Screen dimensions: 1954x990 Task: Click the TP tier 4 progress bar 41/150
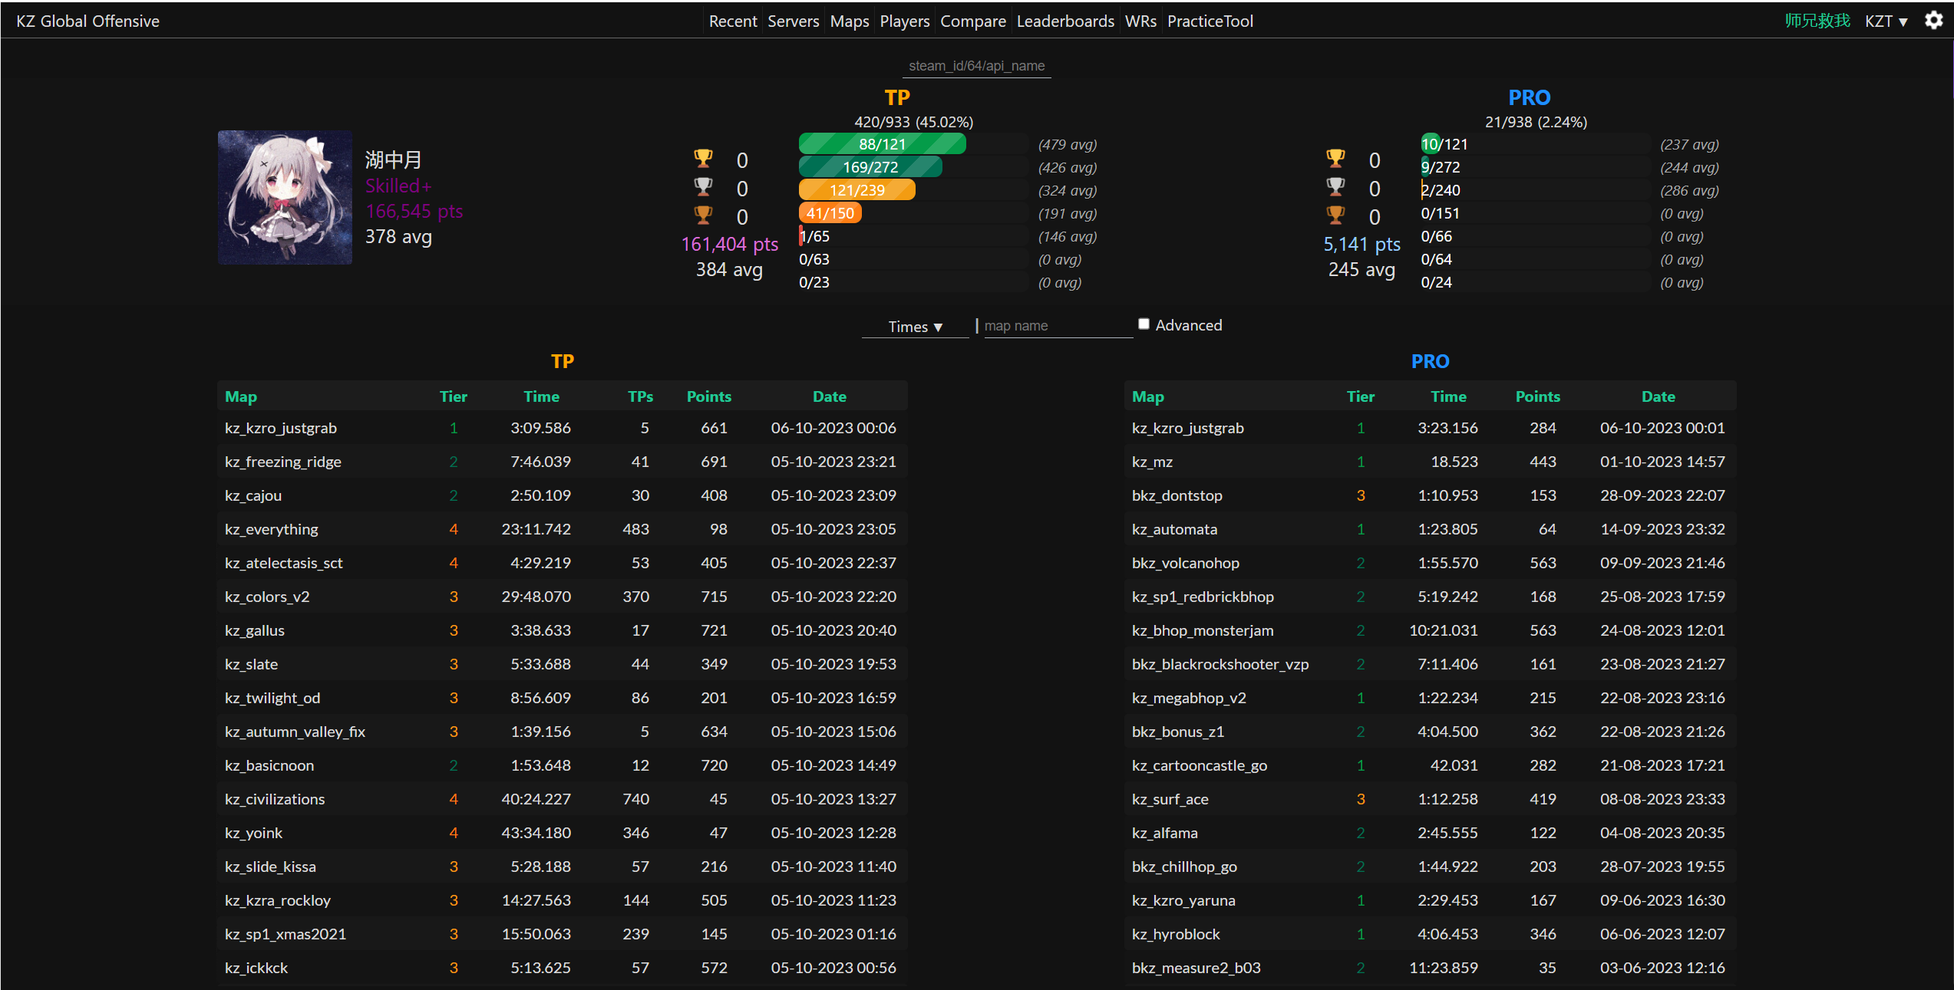click(830, 213)
